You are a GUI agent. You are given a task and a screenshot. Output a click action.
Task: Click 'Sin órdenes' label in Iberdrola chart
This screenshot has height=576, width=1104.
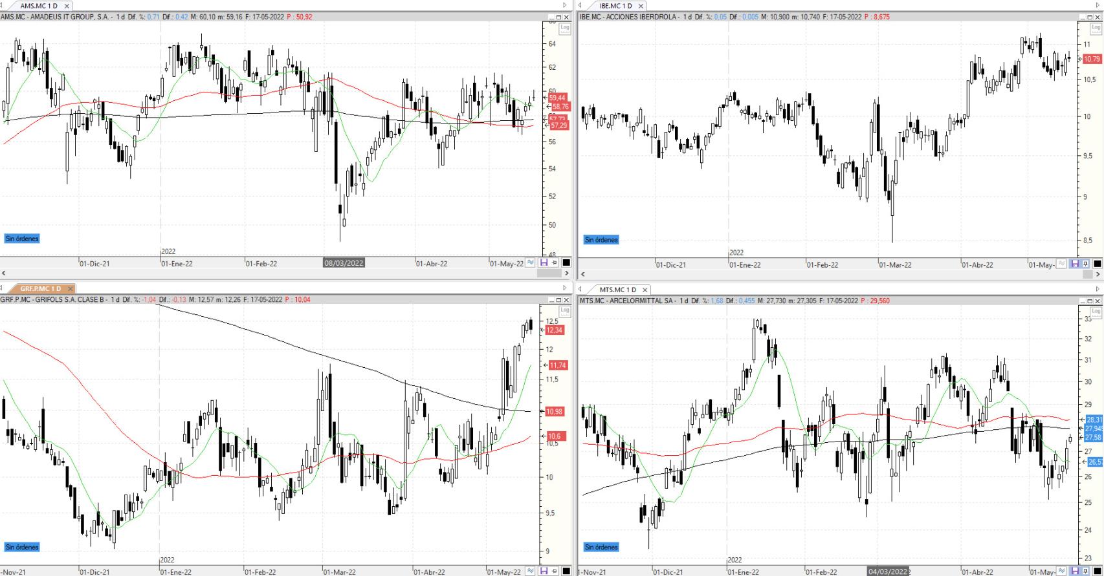click(601, 240)
